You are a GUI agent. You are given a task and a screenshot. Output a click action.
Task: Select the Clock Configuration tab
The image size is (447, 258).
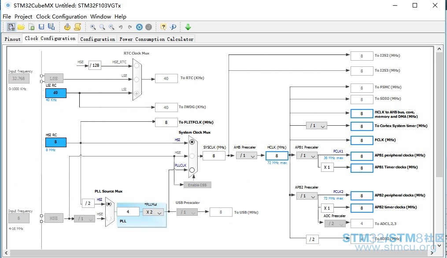point(50,38)
